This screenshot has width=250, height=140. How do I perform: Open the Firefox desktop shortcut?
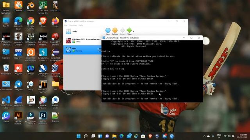coord(55,22)
